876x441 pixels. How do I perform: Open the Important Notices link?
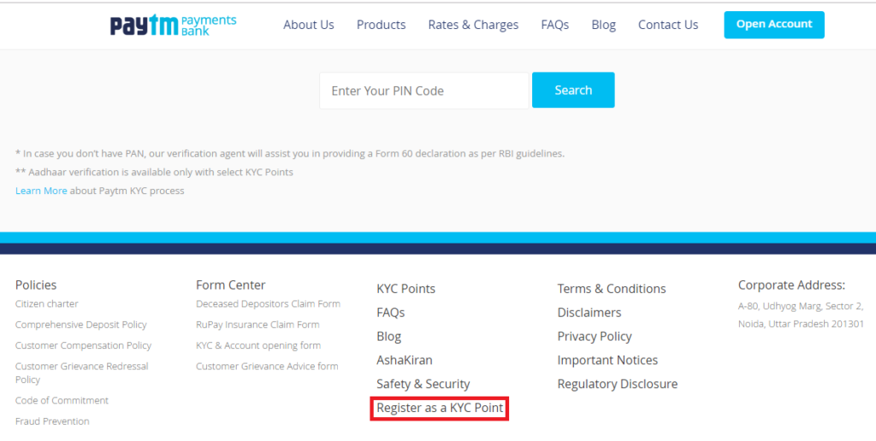(x=607, y=360)
